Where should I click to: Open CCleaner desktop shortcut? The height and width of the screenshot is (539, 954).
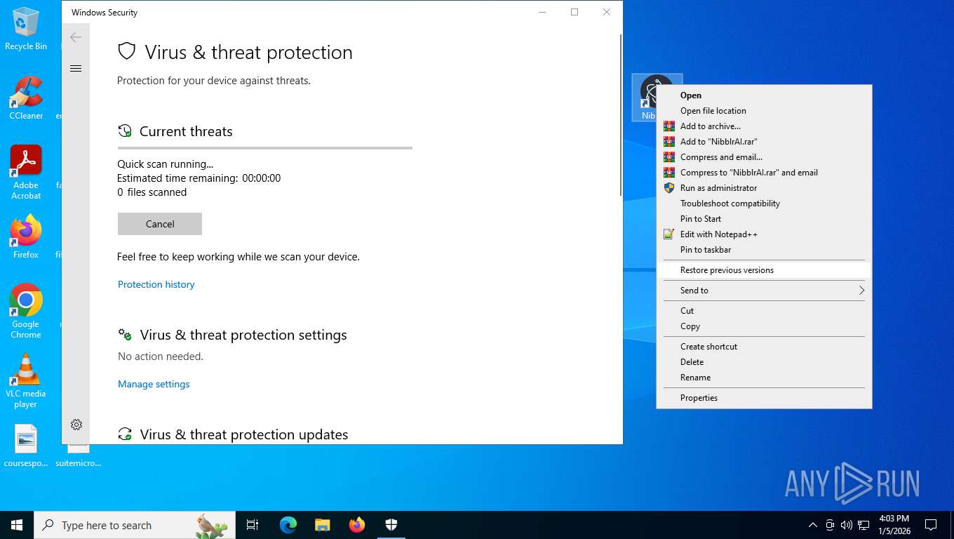tap(26, 98)
